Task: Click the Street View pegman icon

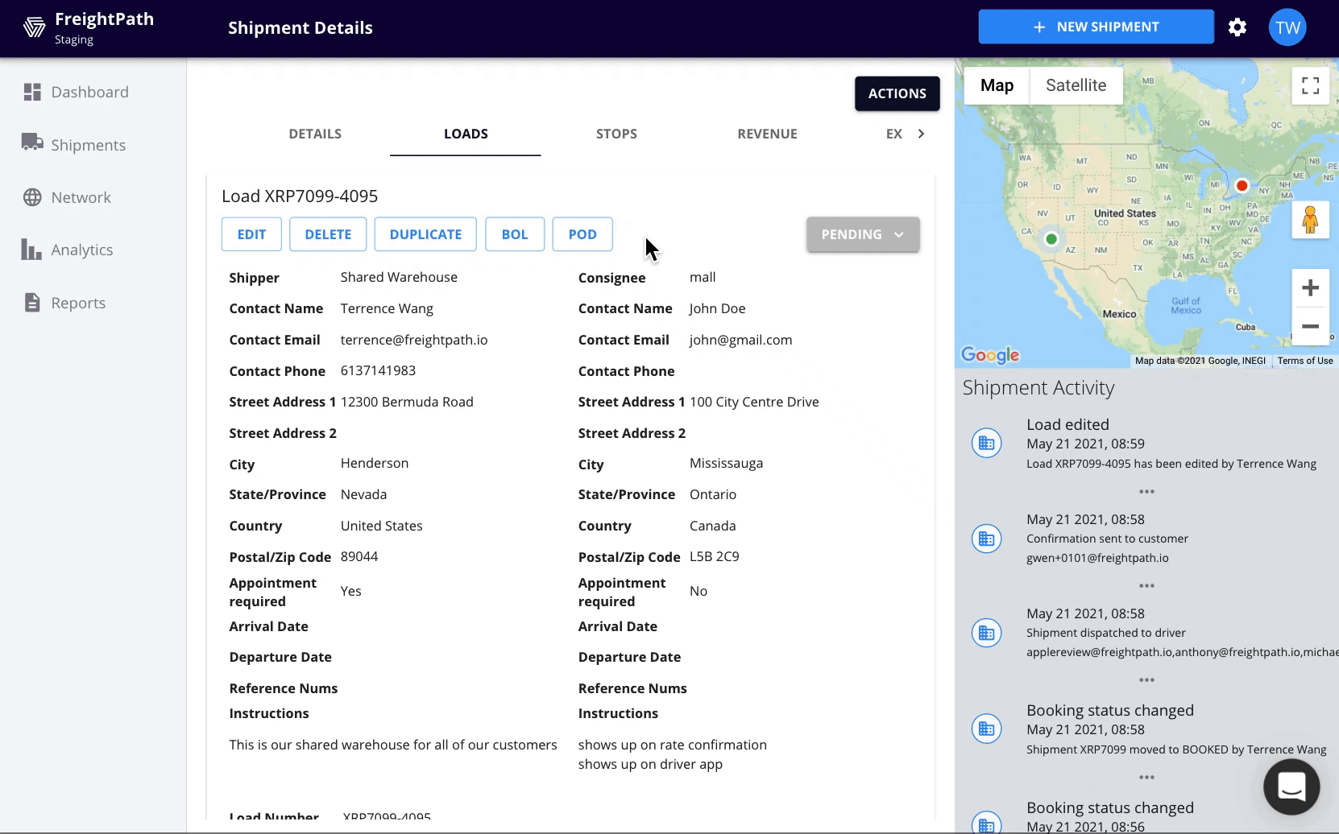Action: [x=1310, y=219]
